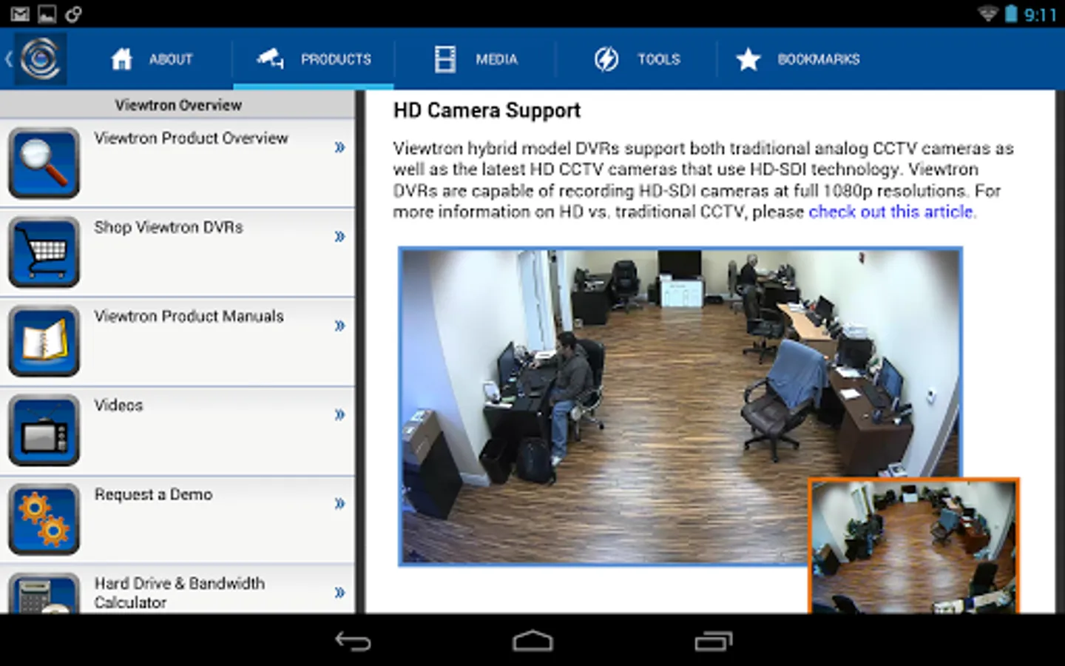Tap the house icon beside About

(121, 59)
